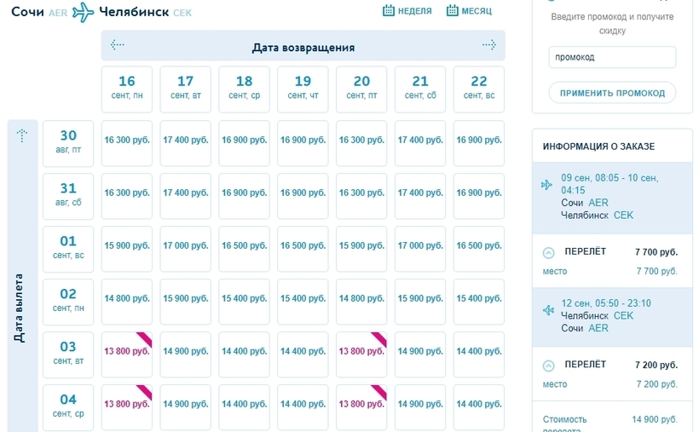Viewport: 699px width, 432px height.
Task: Pick the fare for 02 сент departure, 19 сент return
Action: point(303,298)
